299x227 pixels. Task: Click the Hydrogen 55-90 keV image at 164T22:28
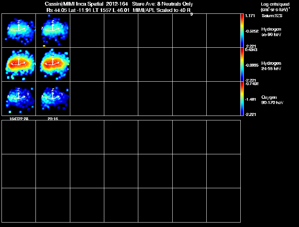19,31
